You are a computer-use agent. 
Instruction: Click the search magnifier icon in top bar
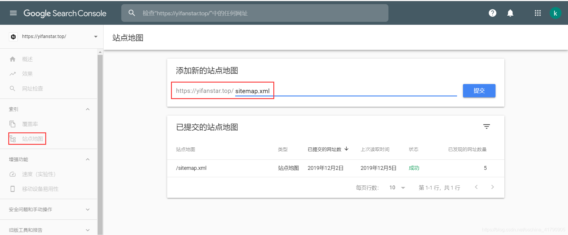pos(132,13)
